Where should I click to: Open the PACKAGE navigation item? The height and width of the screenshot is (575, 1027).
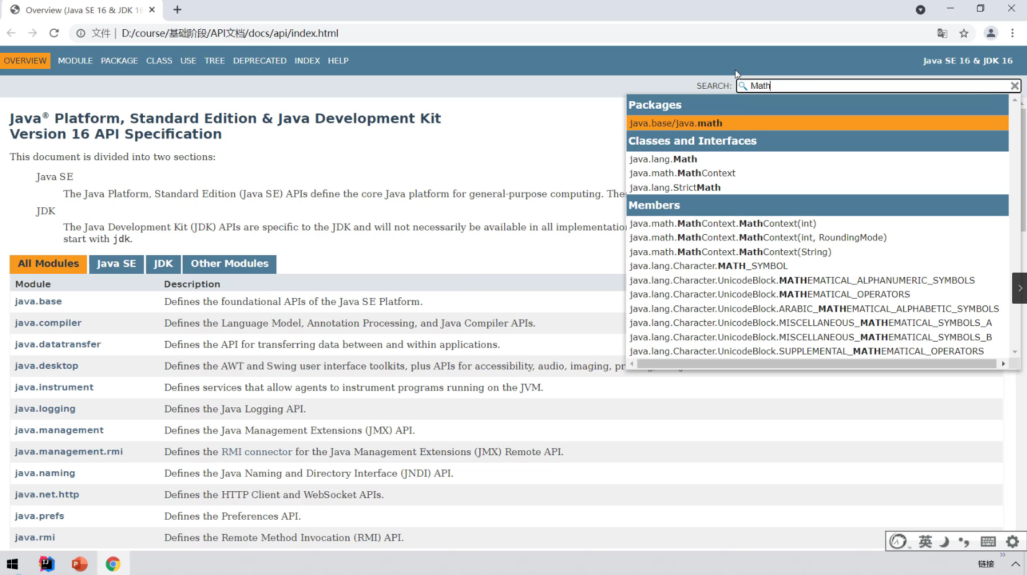[x=119, y=61]
